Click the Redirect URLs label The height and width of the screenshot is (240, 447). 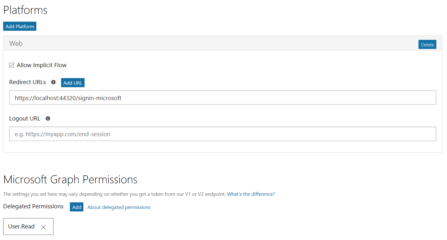(x=28, y=82)
